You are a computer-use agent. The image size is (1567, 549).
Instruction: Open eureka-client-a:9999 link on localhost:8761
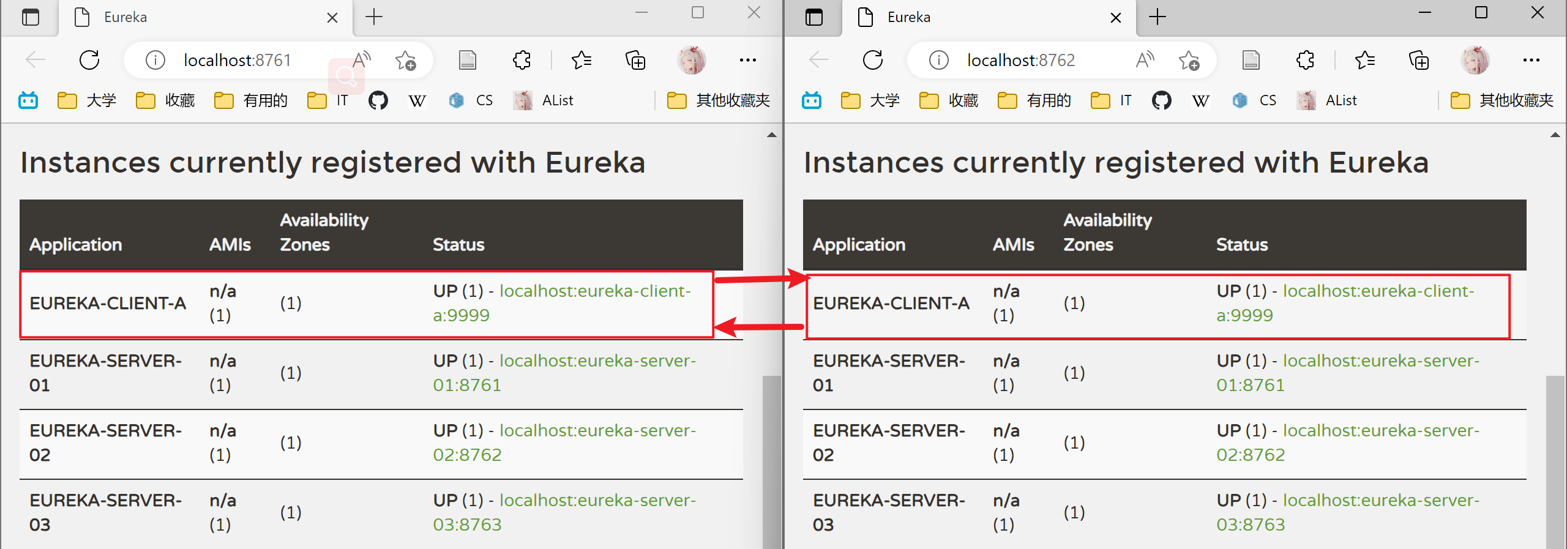tap(562, 303)
